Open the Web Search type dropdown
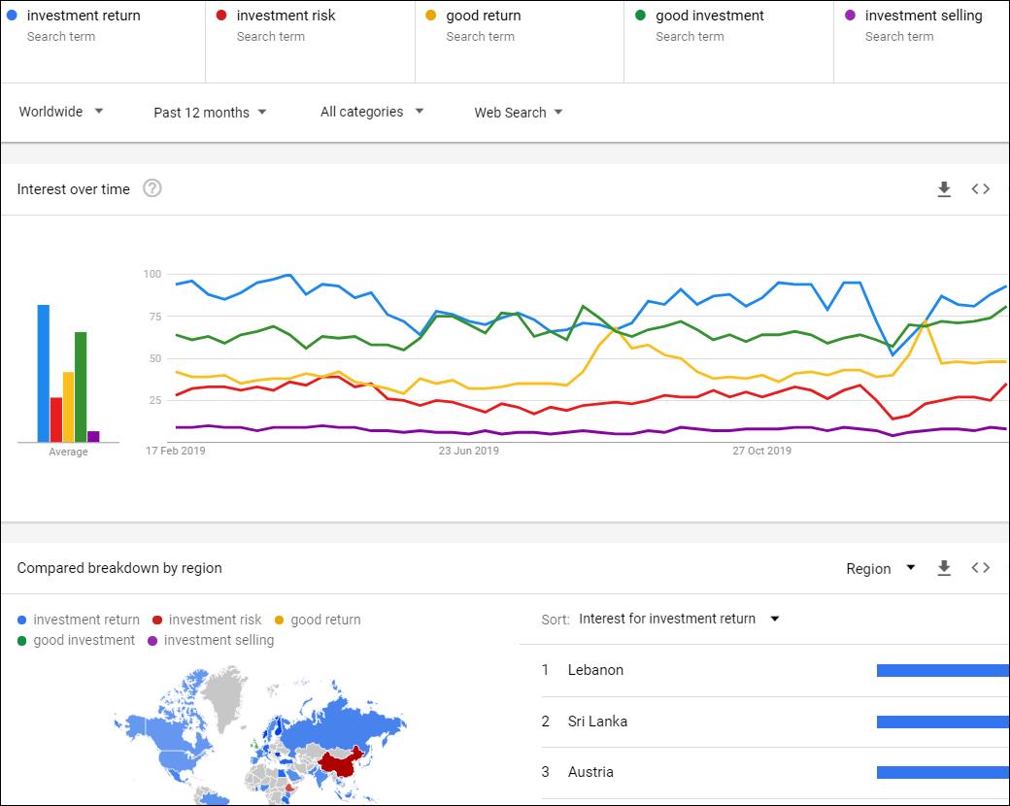Image resolution: width=1010 pixels, height=806 pixels. coord(519,112)
